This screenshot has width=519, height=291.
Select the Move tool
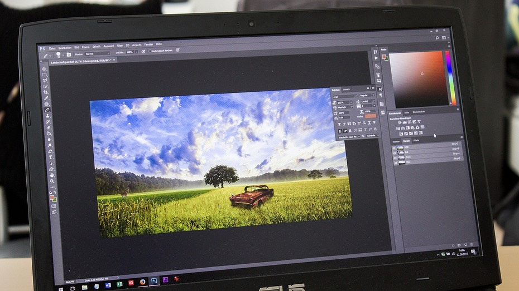[x=45, y=69]
